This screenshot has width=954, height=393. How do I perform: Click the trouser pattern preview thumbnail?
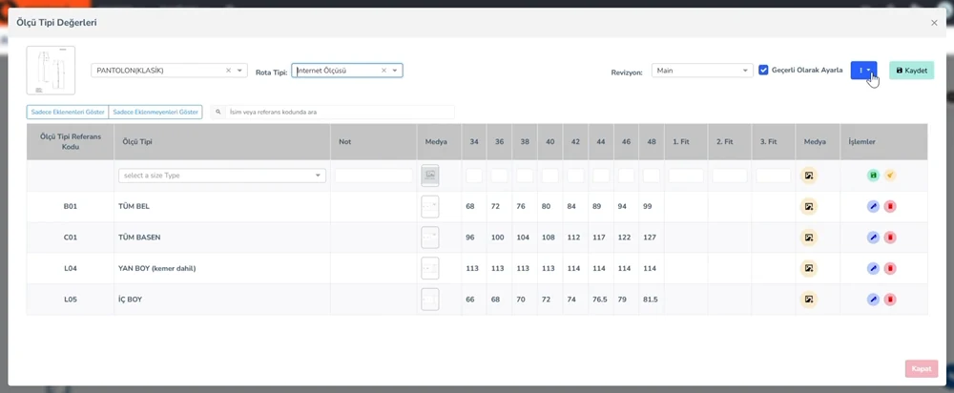[51, 71]
